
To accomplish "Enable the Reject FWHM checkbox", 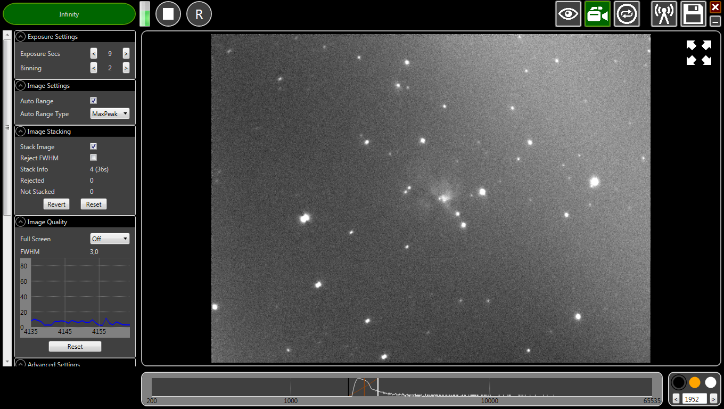I will [94, 158].
